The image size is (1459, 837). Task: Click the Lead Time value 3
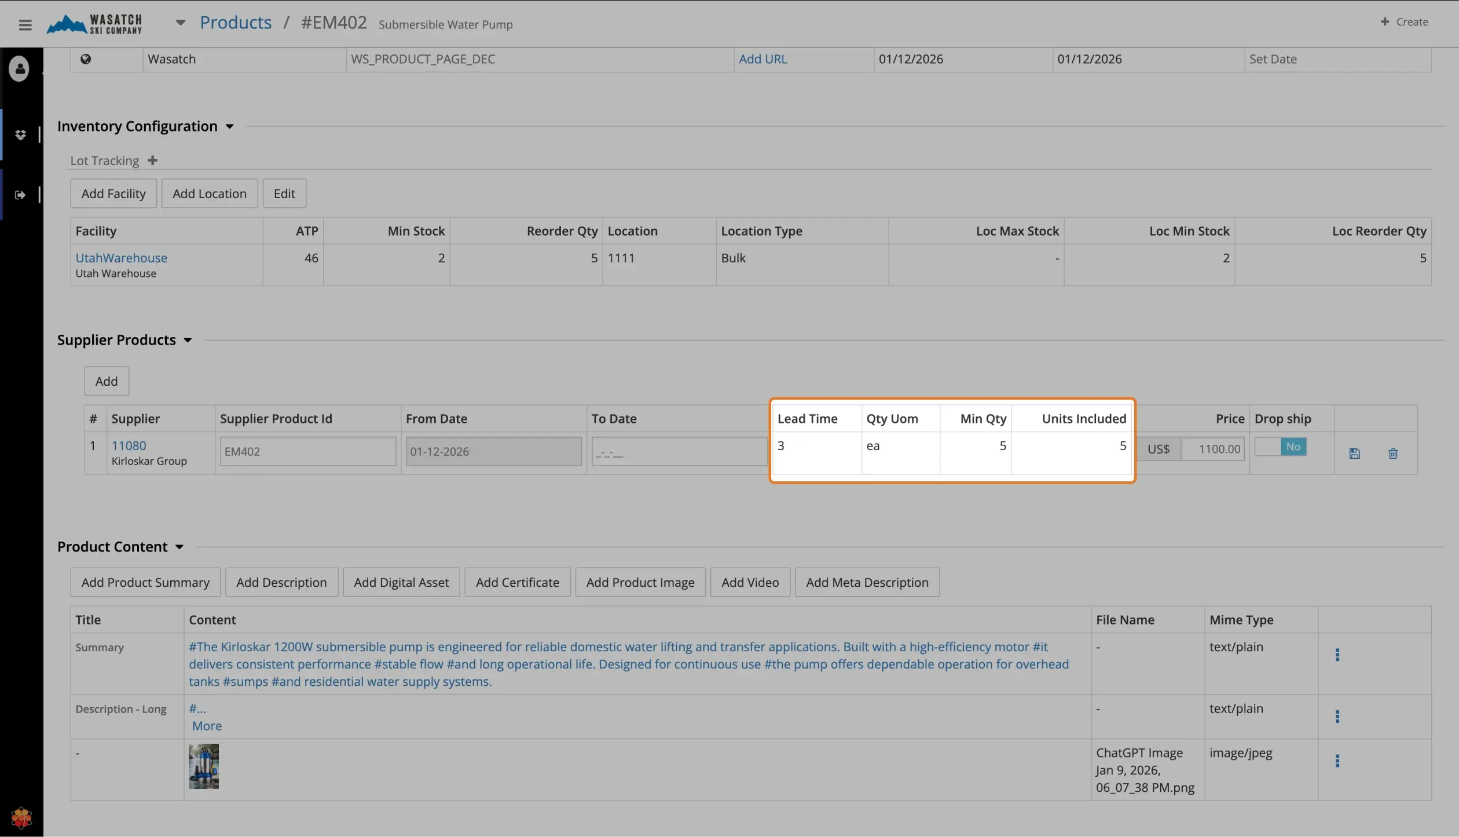point(781,445)
